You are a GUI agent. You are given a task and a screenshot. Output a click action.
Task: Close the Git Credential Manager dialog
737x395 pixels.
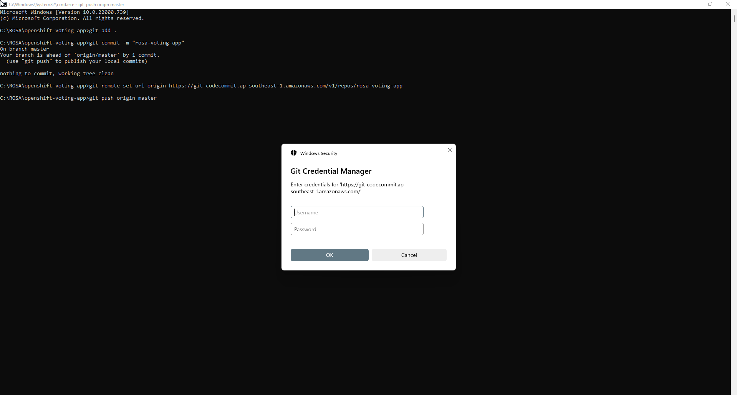pyautogui.click(x=449, y=150)
